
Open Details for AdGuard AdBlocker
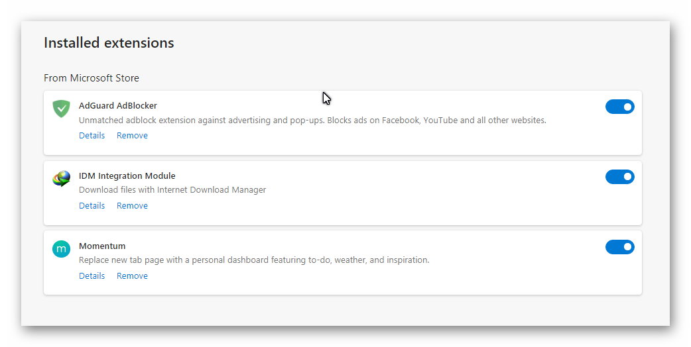click(92, 136)
